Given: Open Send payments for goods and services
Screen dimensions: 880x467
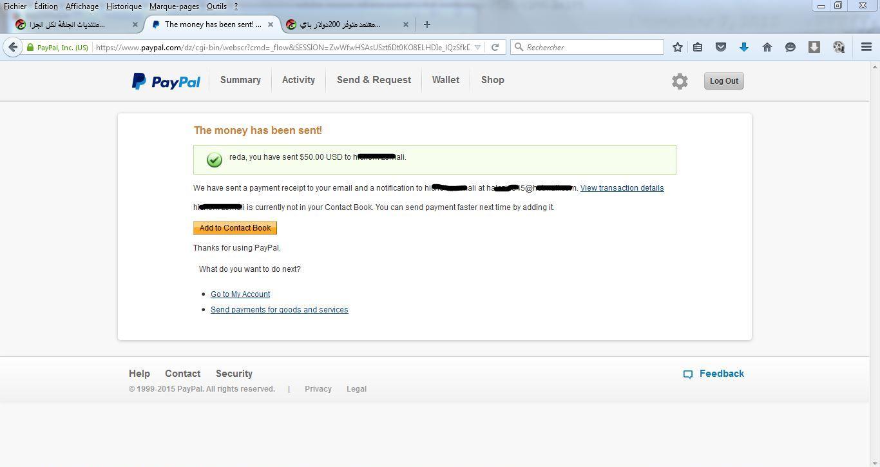Looking at the screenshot, I should [x=279, y=310].
